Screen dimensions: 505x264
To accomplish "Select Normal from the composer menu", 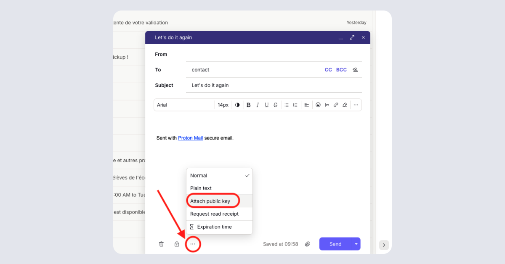I will [198, 175].
